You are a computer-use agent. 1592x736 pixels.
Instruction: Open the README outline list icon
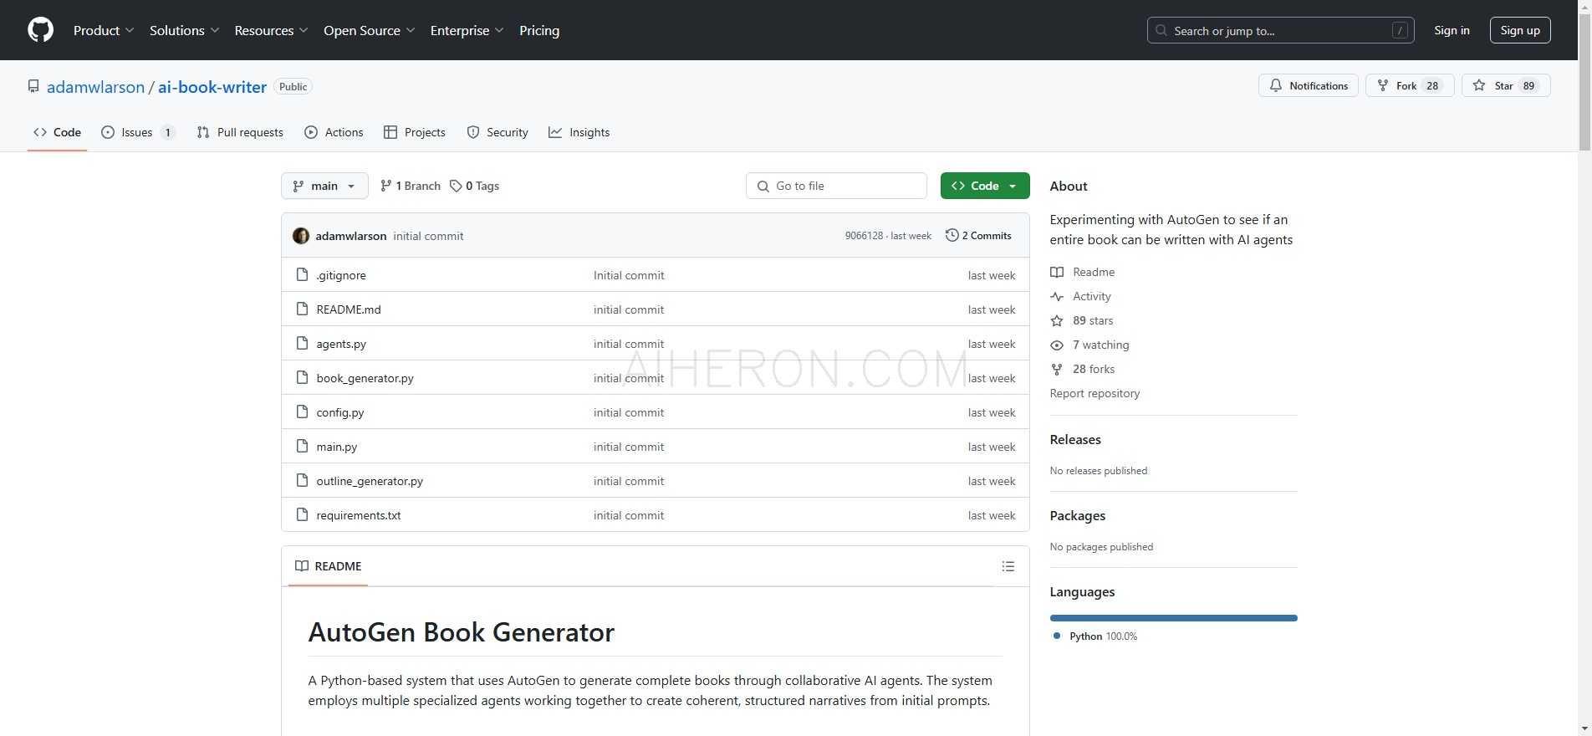tap(1008, 566)
